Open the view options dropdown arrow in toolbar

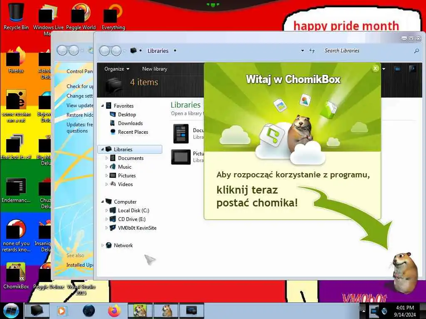coord(384,69)
